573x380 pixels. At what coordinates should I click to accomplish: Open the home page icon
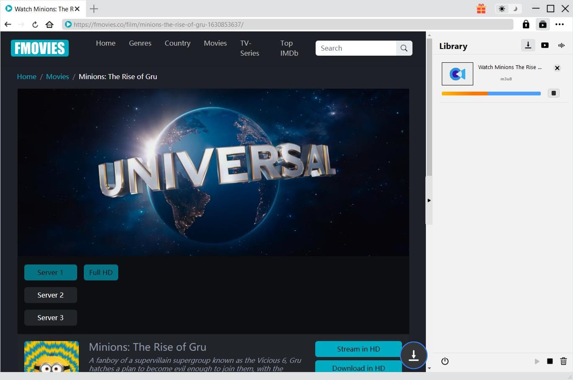tap(49, 24)
